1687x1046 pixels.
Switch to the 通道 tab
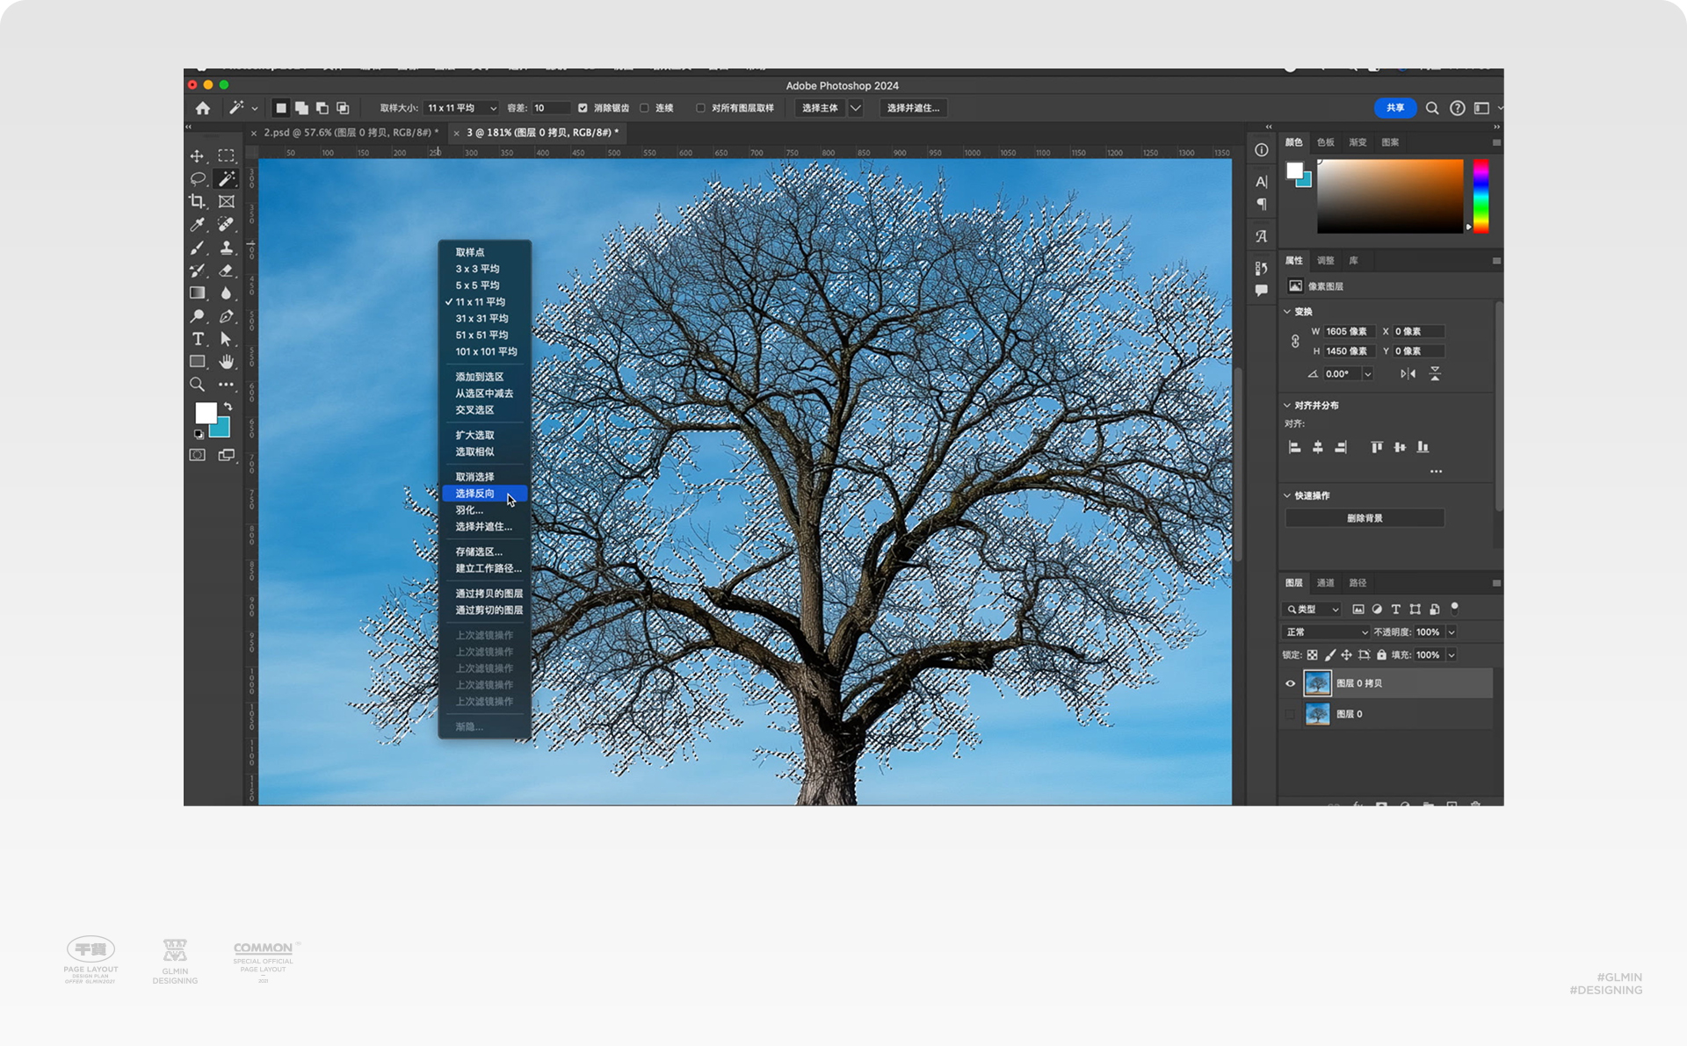[1325, 583]
